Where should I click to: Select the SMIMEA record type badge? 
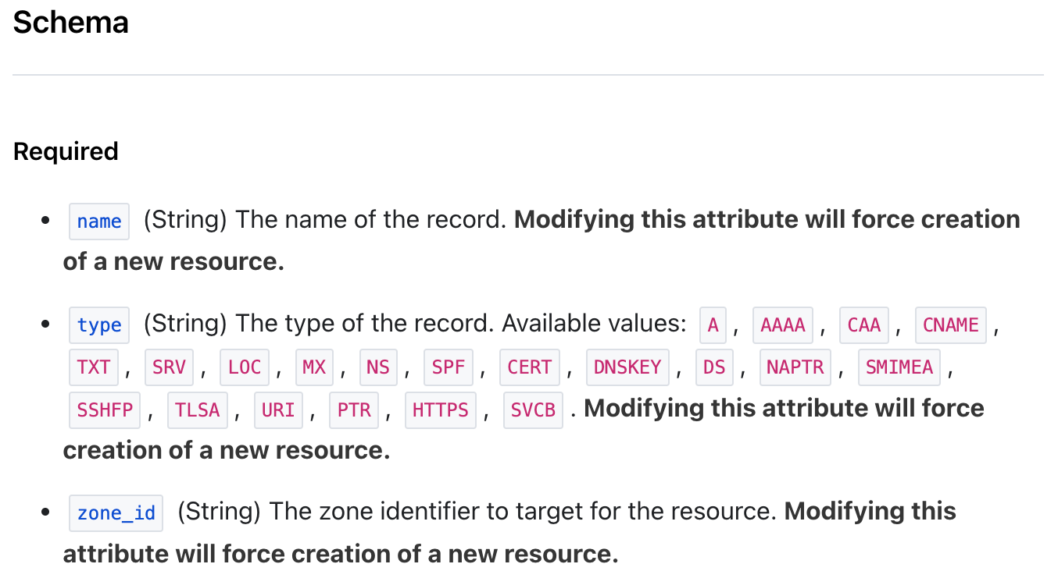899,367
